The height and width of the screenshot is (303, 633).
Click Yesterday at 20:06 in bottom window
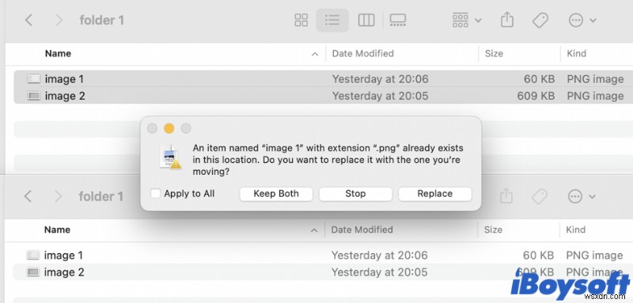click(x=379, y=256)
